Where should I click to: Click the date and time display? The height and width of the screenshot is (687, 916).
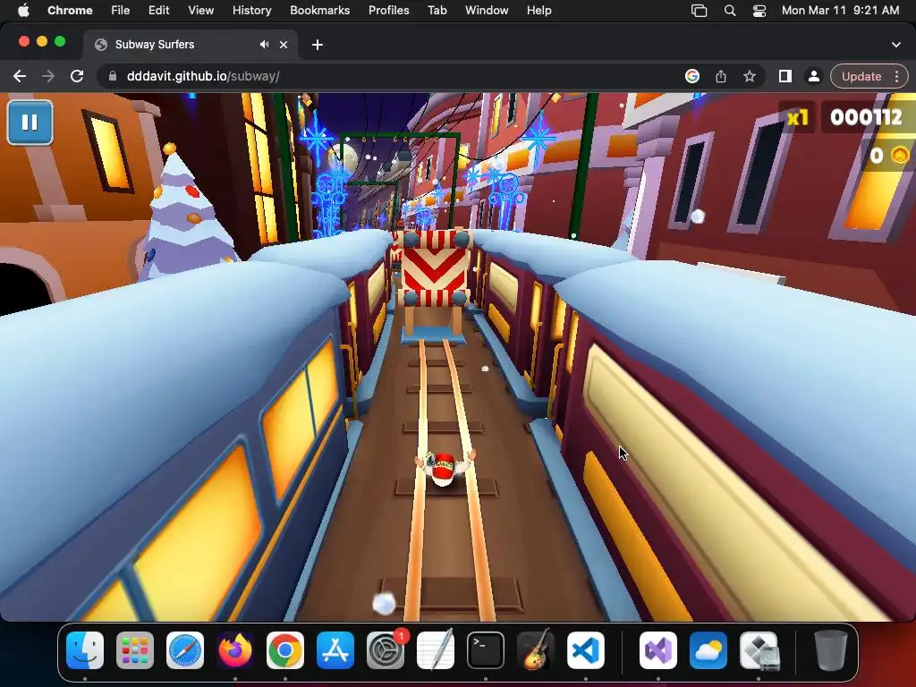click(840, 10)
